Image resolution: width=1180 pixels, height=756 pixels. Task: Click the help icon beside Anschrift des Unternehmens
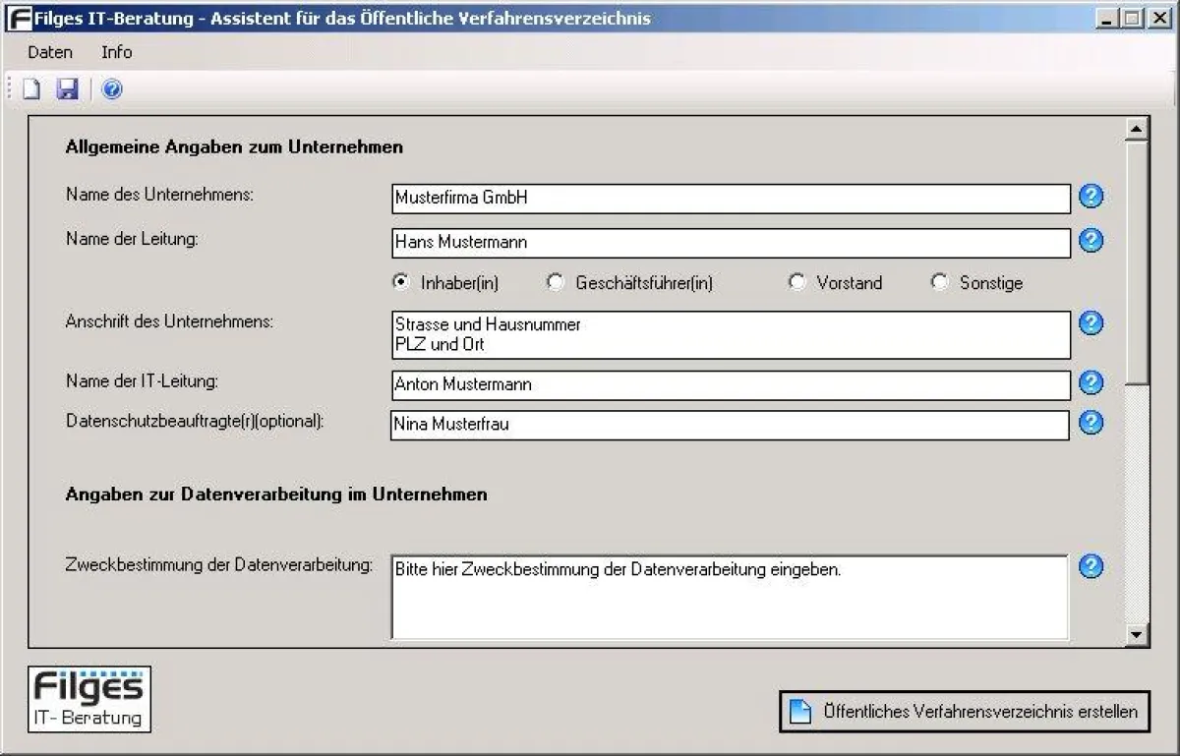click(1091, 322)
